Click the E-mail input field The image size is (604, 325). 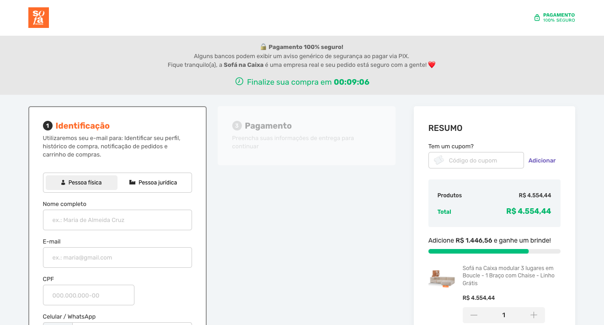click(118, 258)
